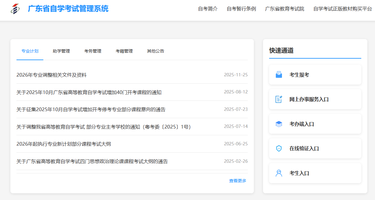Open the 2026年专业调整相关文件及资料 notice
375x200 pixels.
52,75
